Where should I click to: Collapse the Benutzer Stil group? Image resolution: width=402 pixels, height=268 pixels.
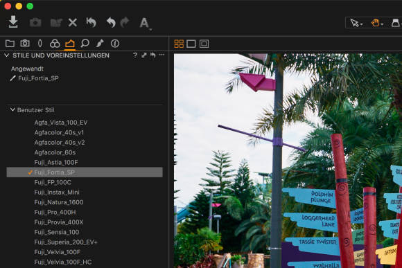click(12, 109)
